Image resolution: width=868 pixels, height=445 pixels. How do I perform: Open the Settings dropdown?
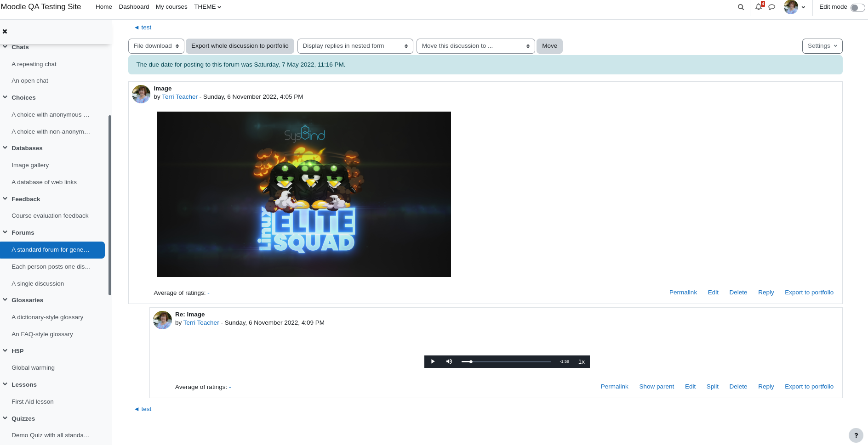coord(822,46)
